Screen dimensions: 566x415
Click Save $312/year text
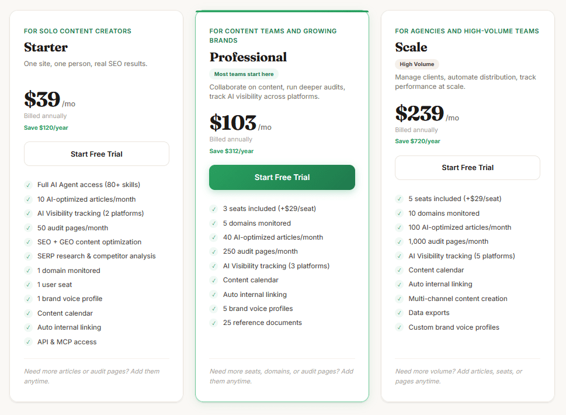[231, 151]
